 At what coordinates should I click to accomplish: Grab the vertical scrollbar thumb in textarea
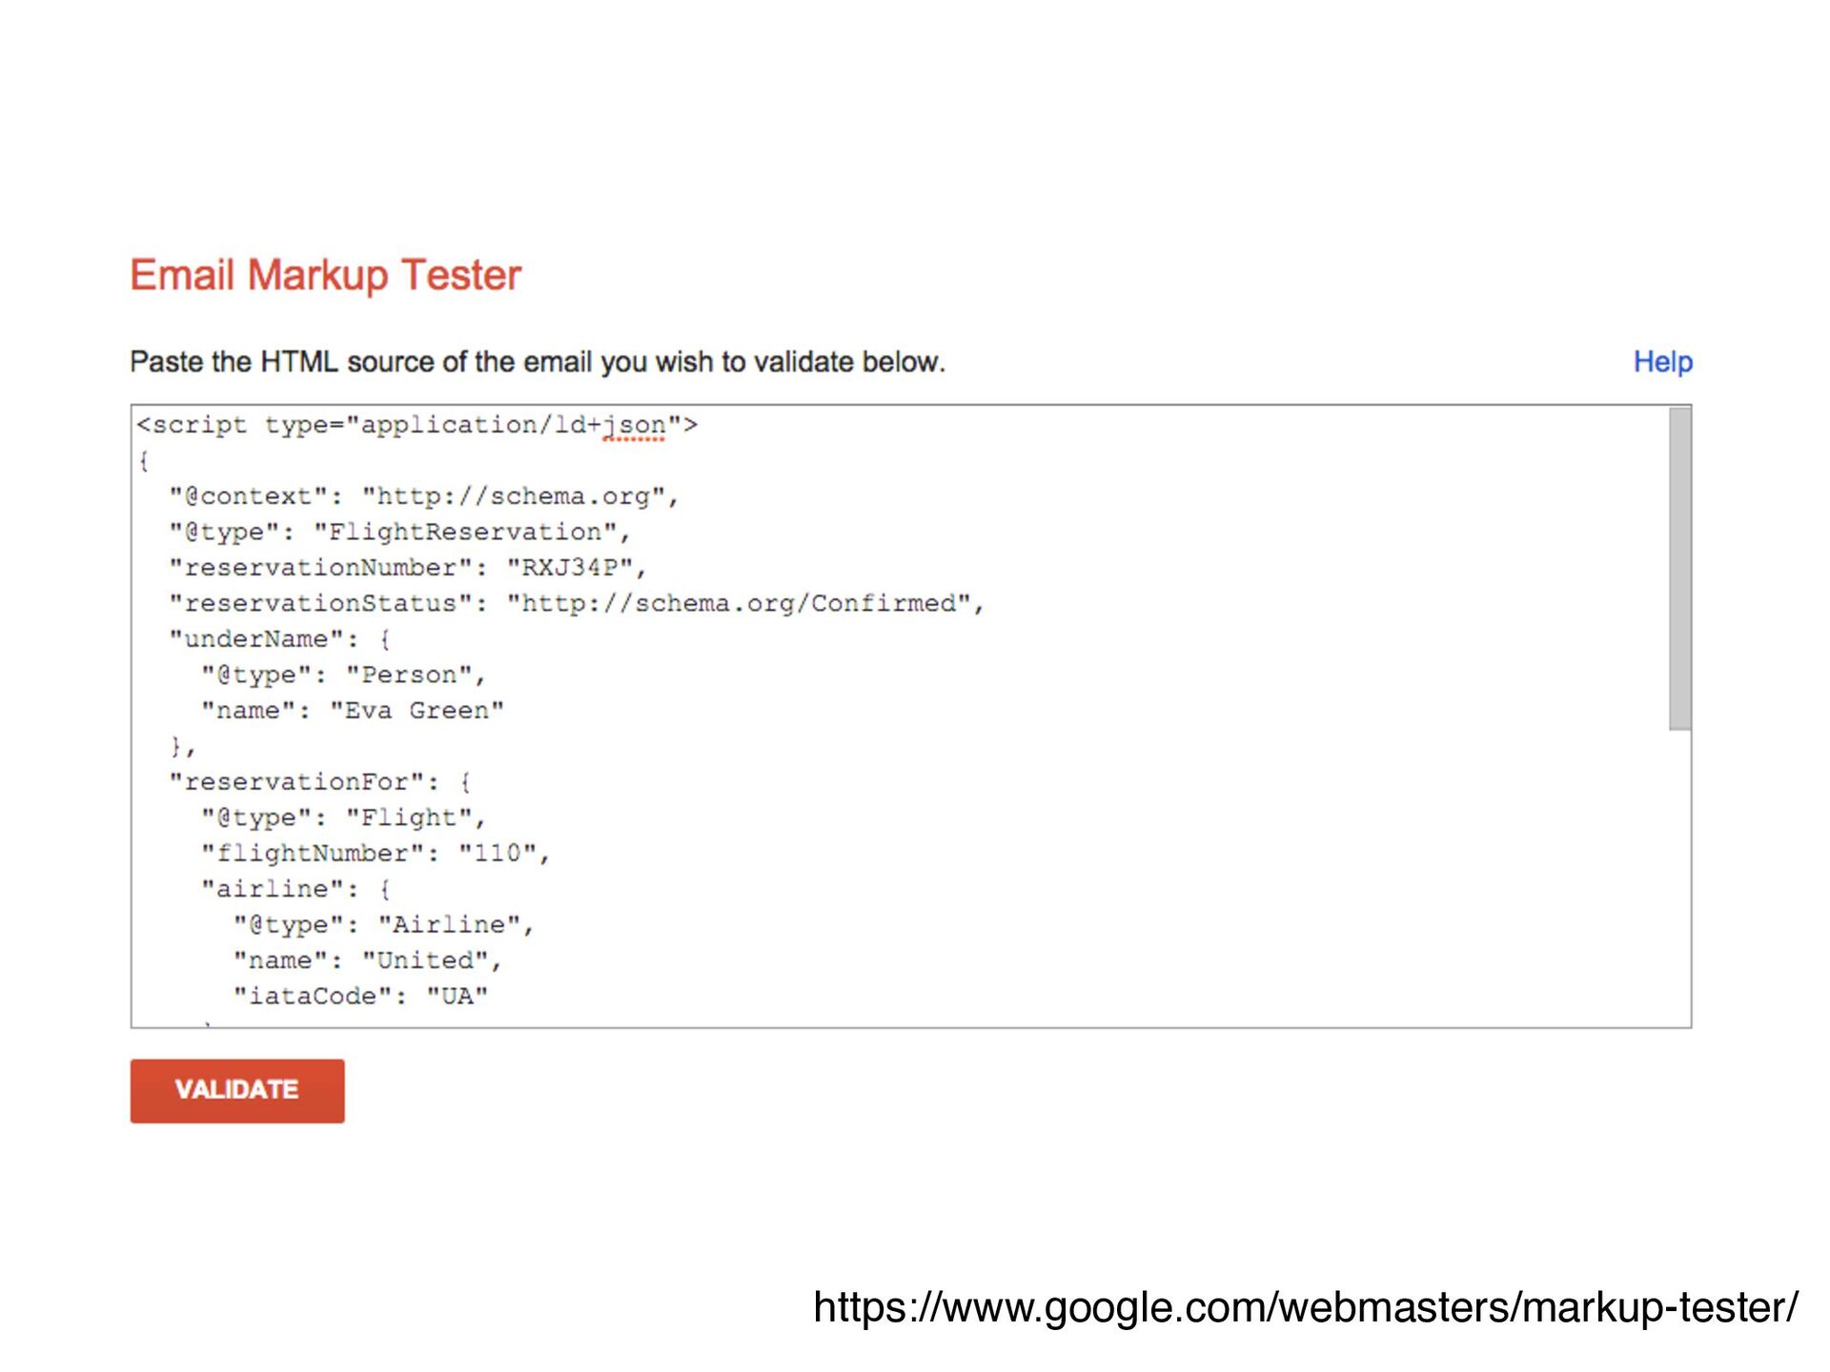(x=1679, y=569)
